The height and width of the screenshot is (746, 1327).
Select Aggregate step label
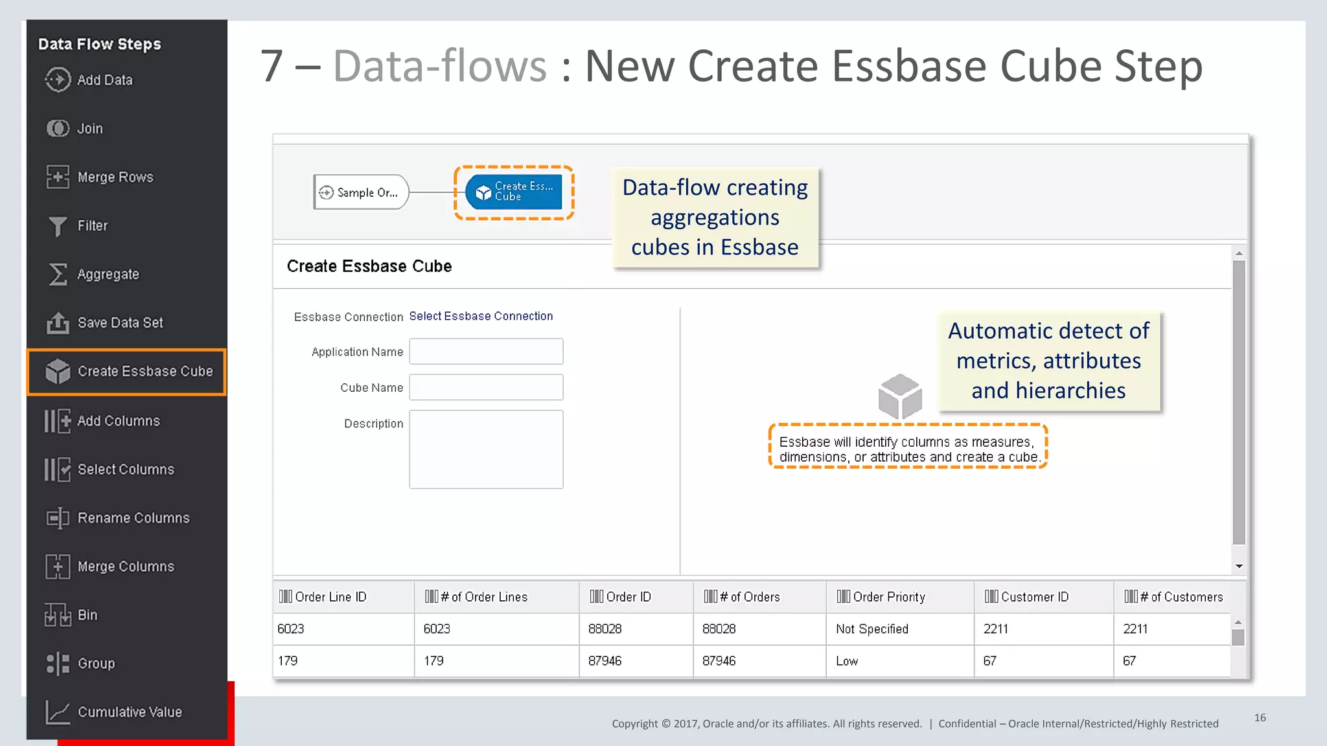[108, 275]
